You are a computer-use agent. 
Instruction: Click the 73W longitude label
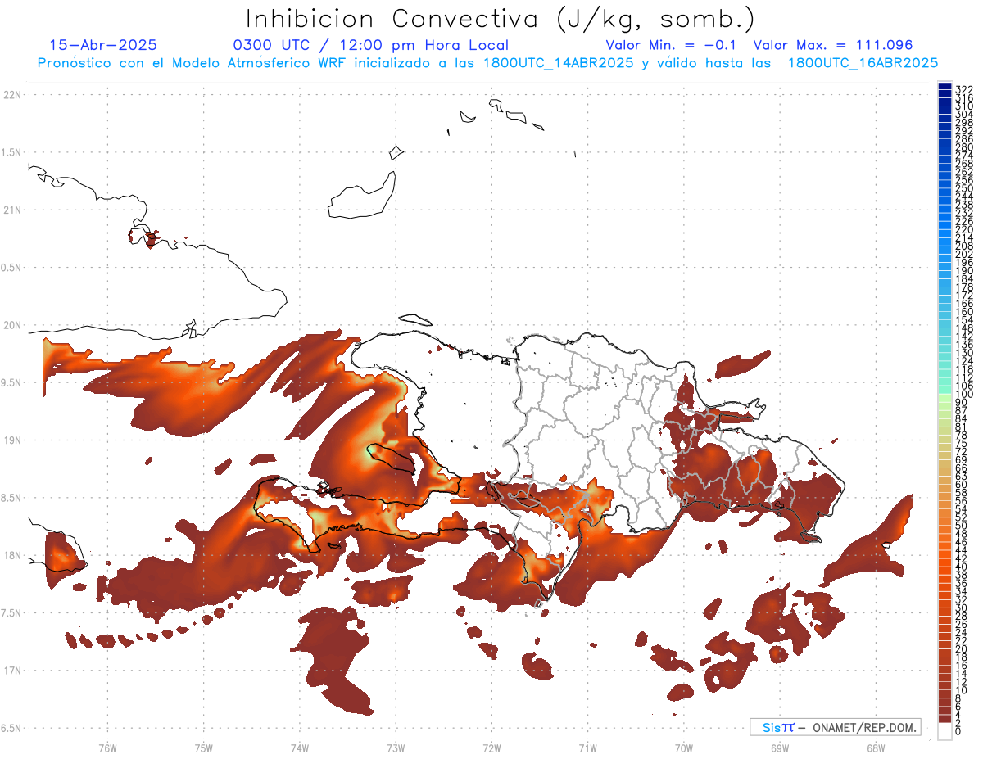click(x=396, y=748)
